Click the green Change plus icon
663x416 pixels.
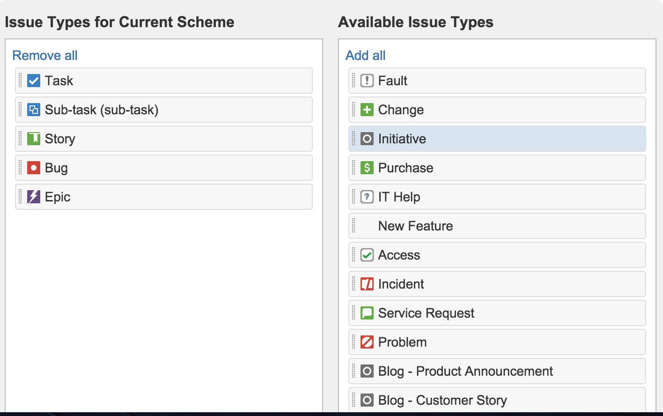tap(367, 110)
